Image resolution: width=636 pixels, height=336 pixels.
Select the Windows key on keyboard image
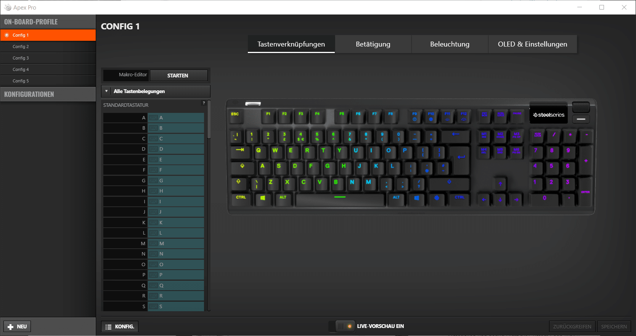tap(263, 199)
